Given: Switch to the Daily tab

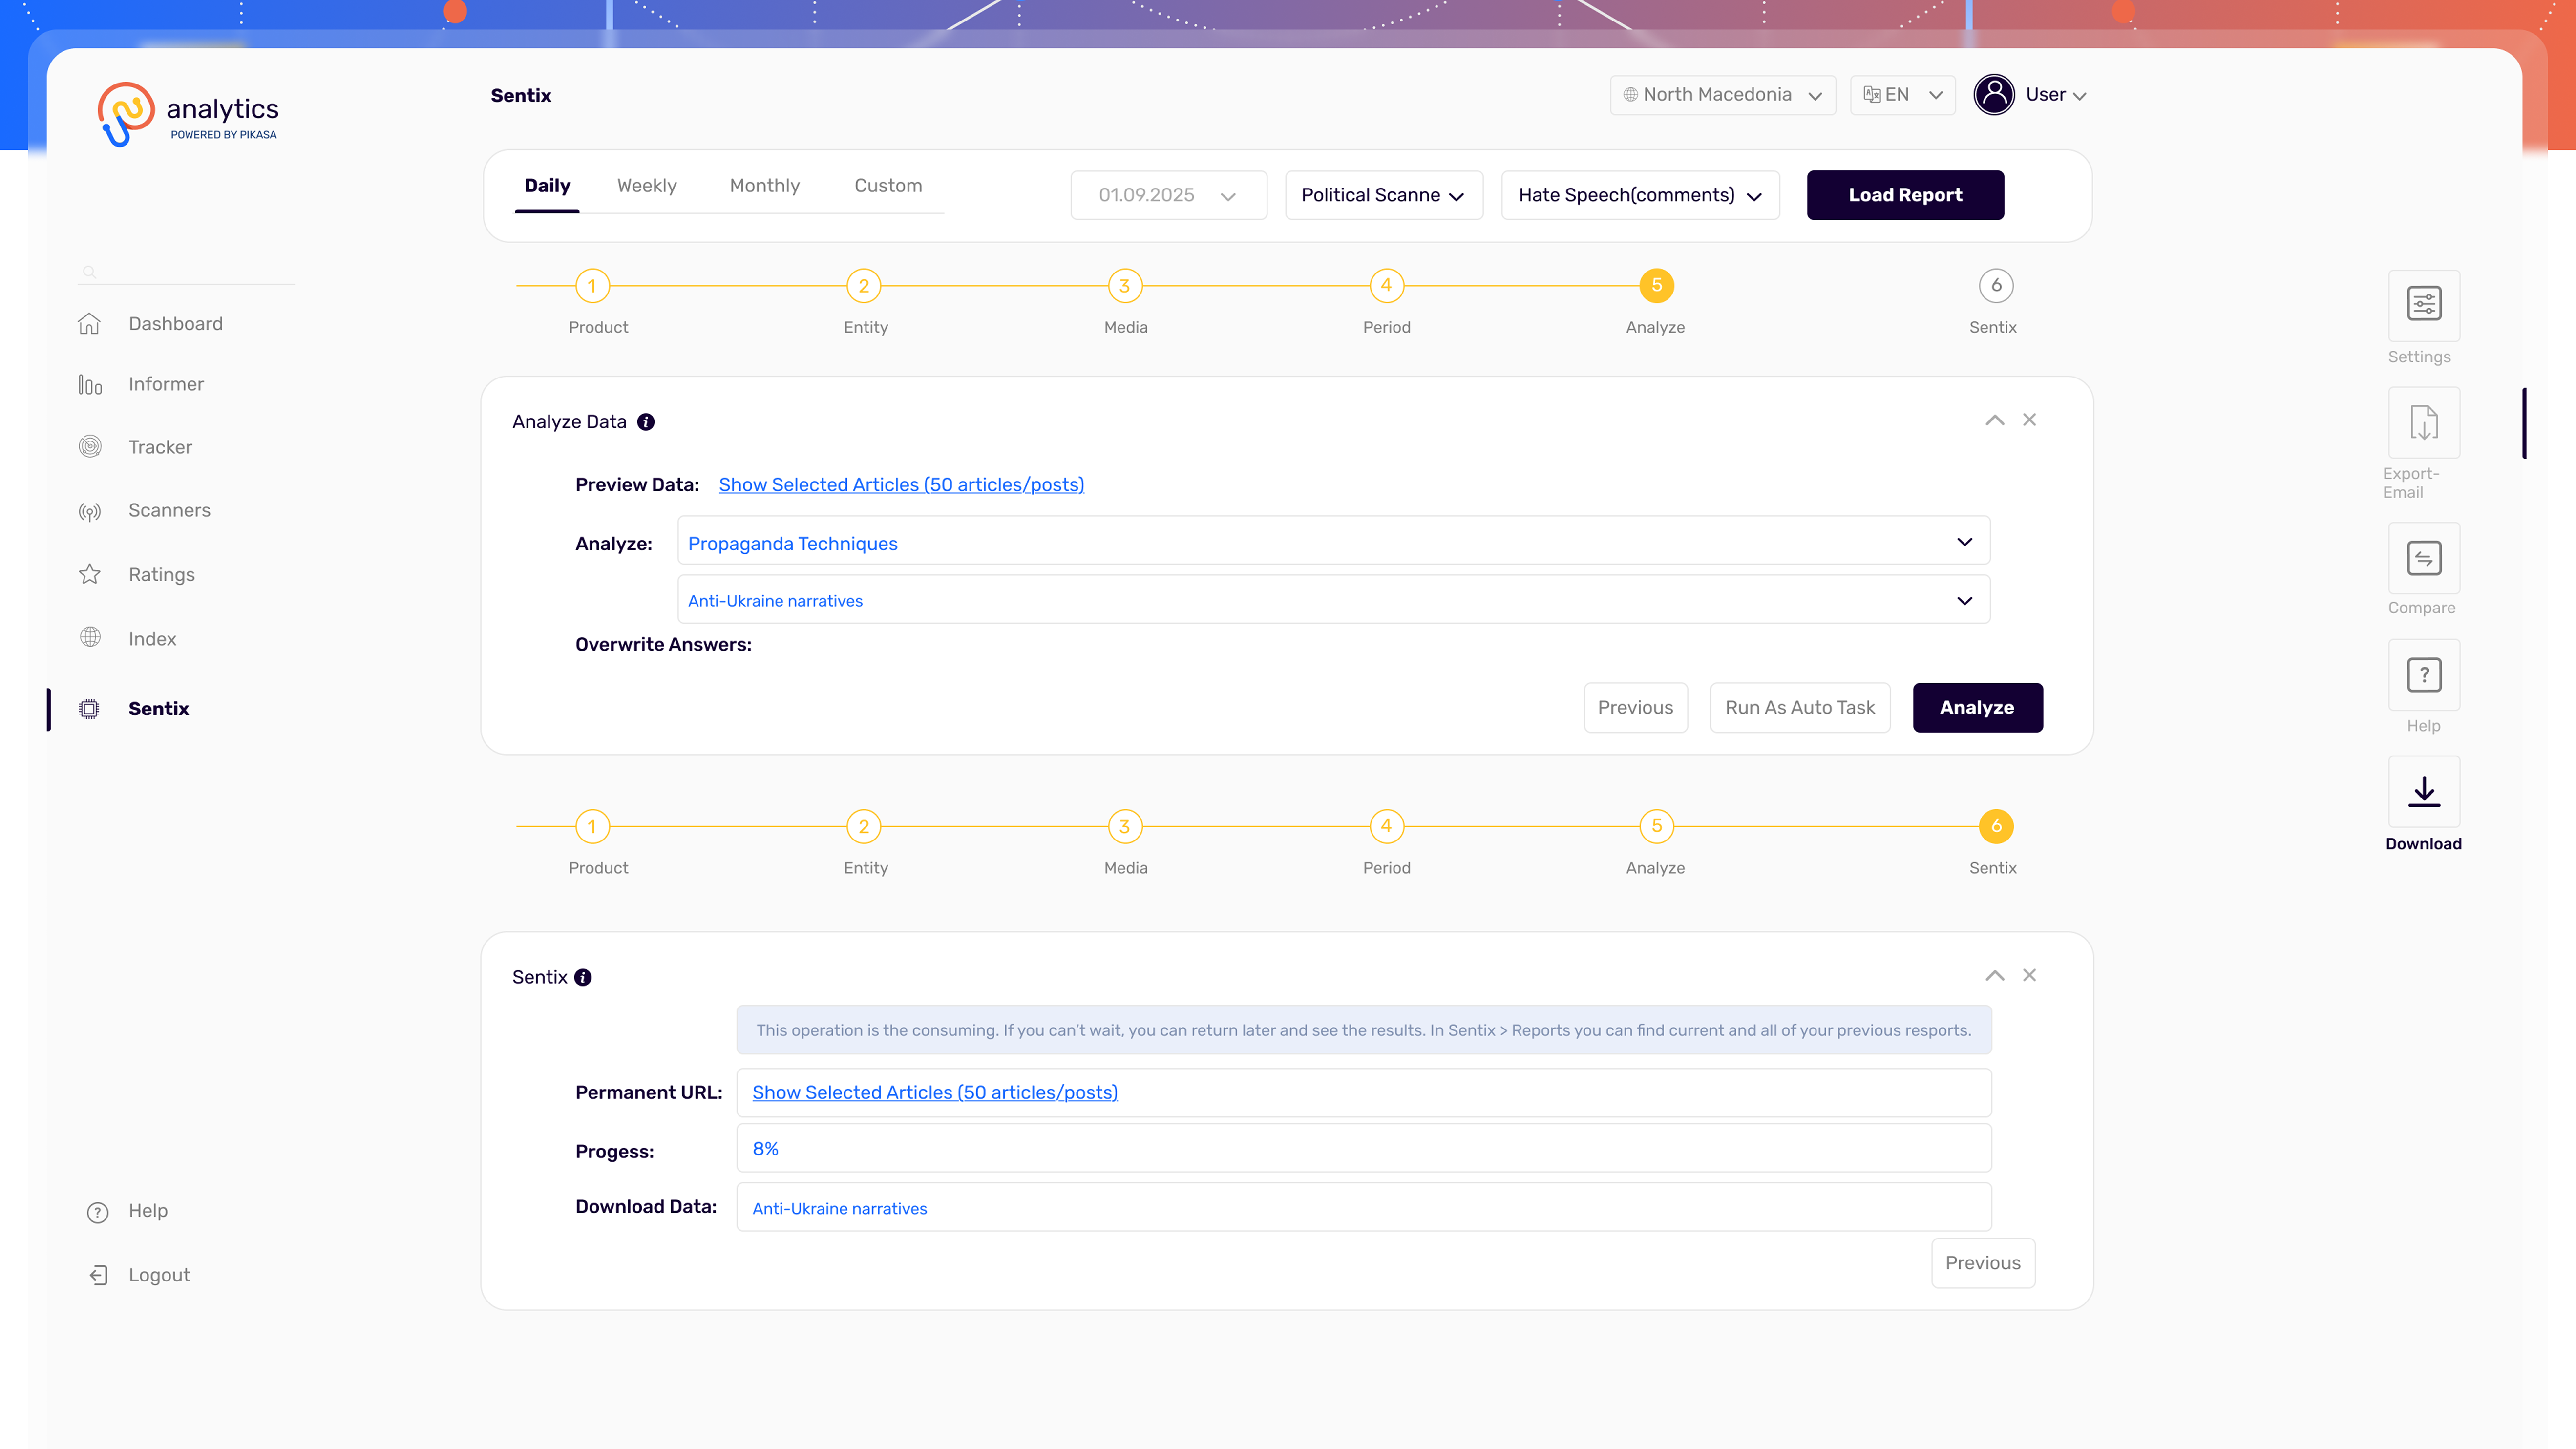Looking at the screenshot, I should pyautogui.click(x=547, y=186).
